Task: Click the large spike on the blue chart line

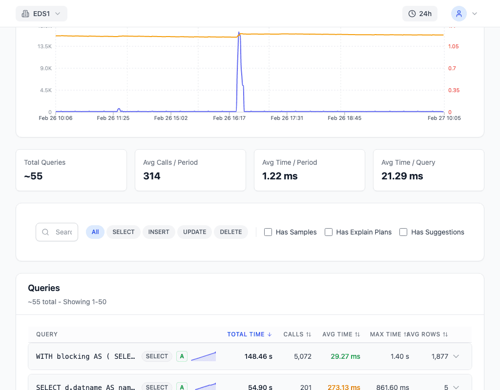Action: pyautogui.click(x=239, y=49)
